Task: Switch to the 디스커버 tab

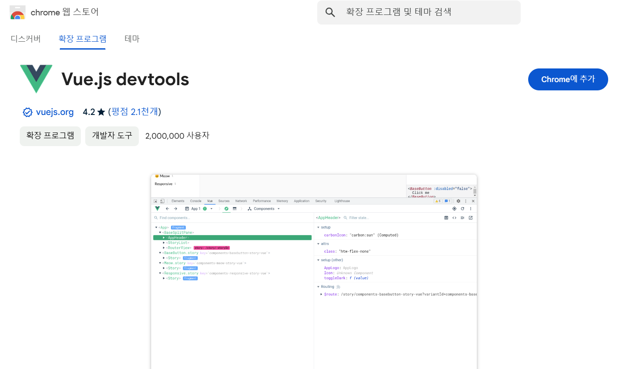Action: (25, 39)
